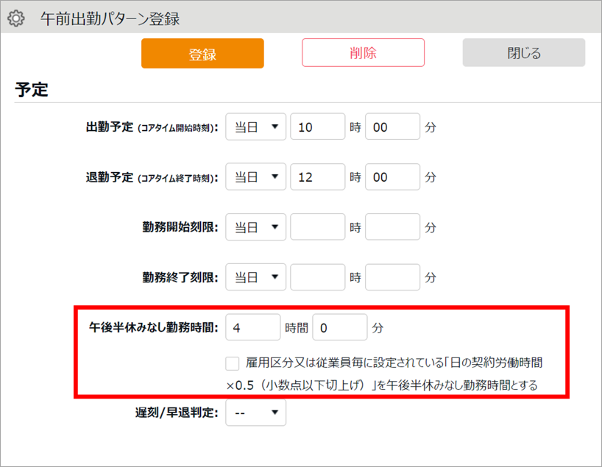The height and width of the screenshot is (467, 602).
Task: Select the 退勤予定 hour field showing 12
Action: 317,177
